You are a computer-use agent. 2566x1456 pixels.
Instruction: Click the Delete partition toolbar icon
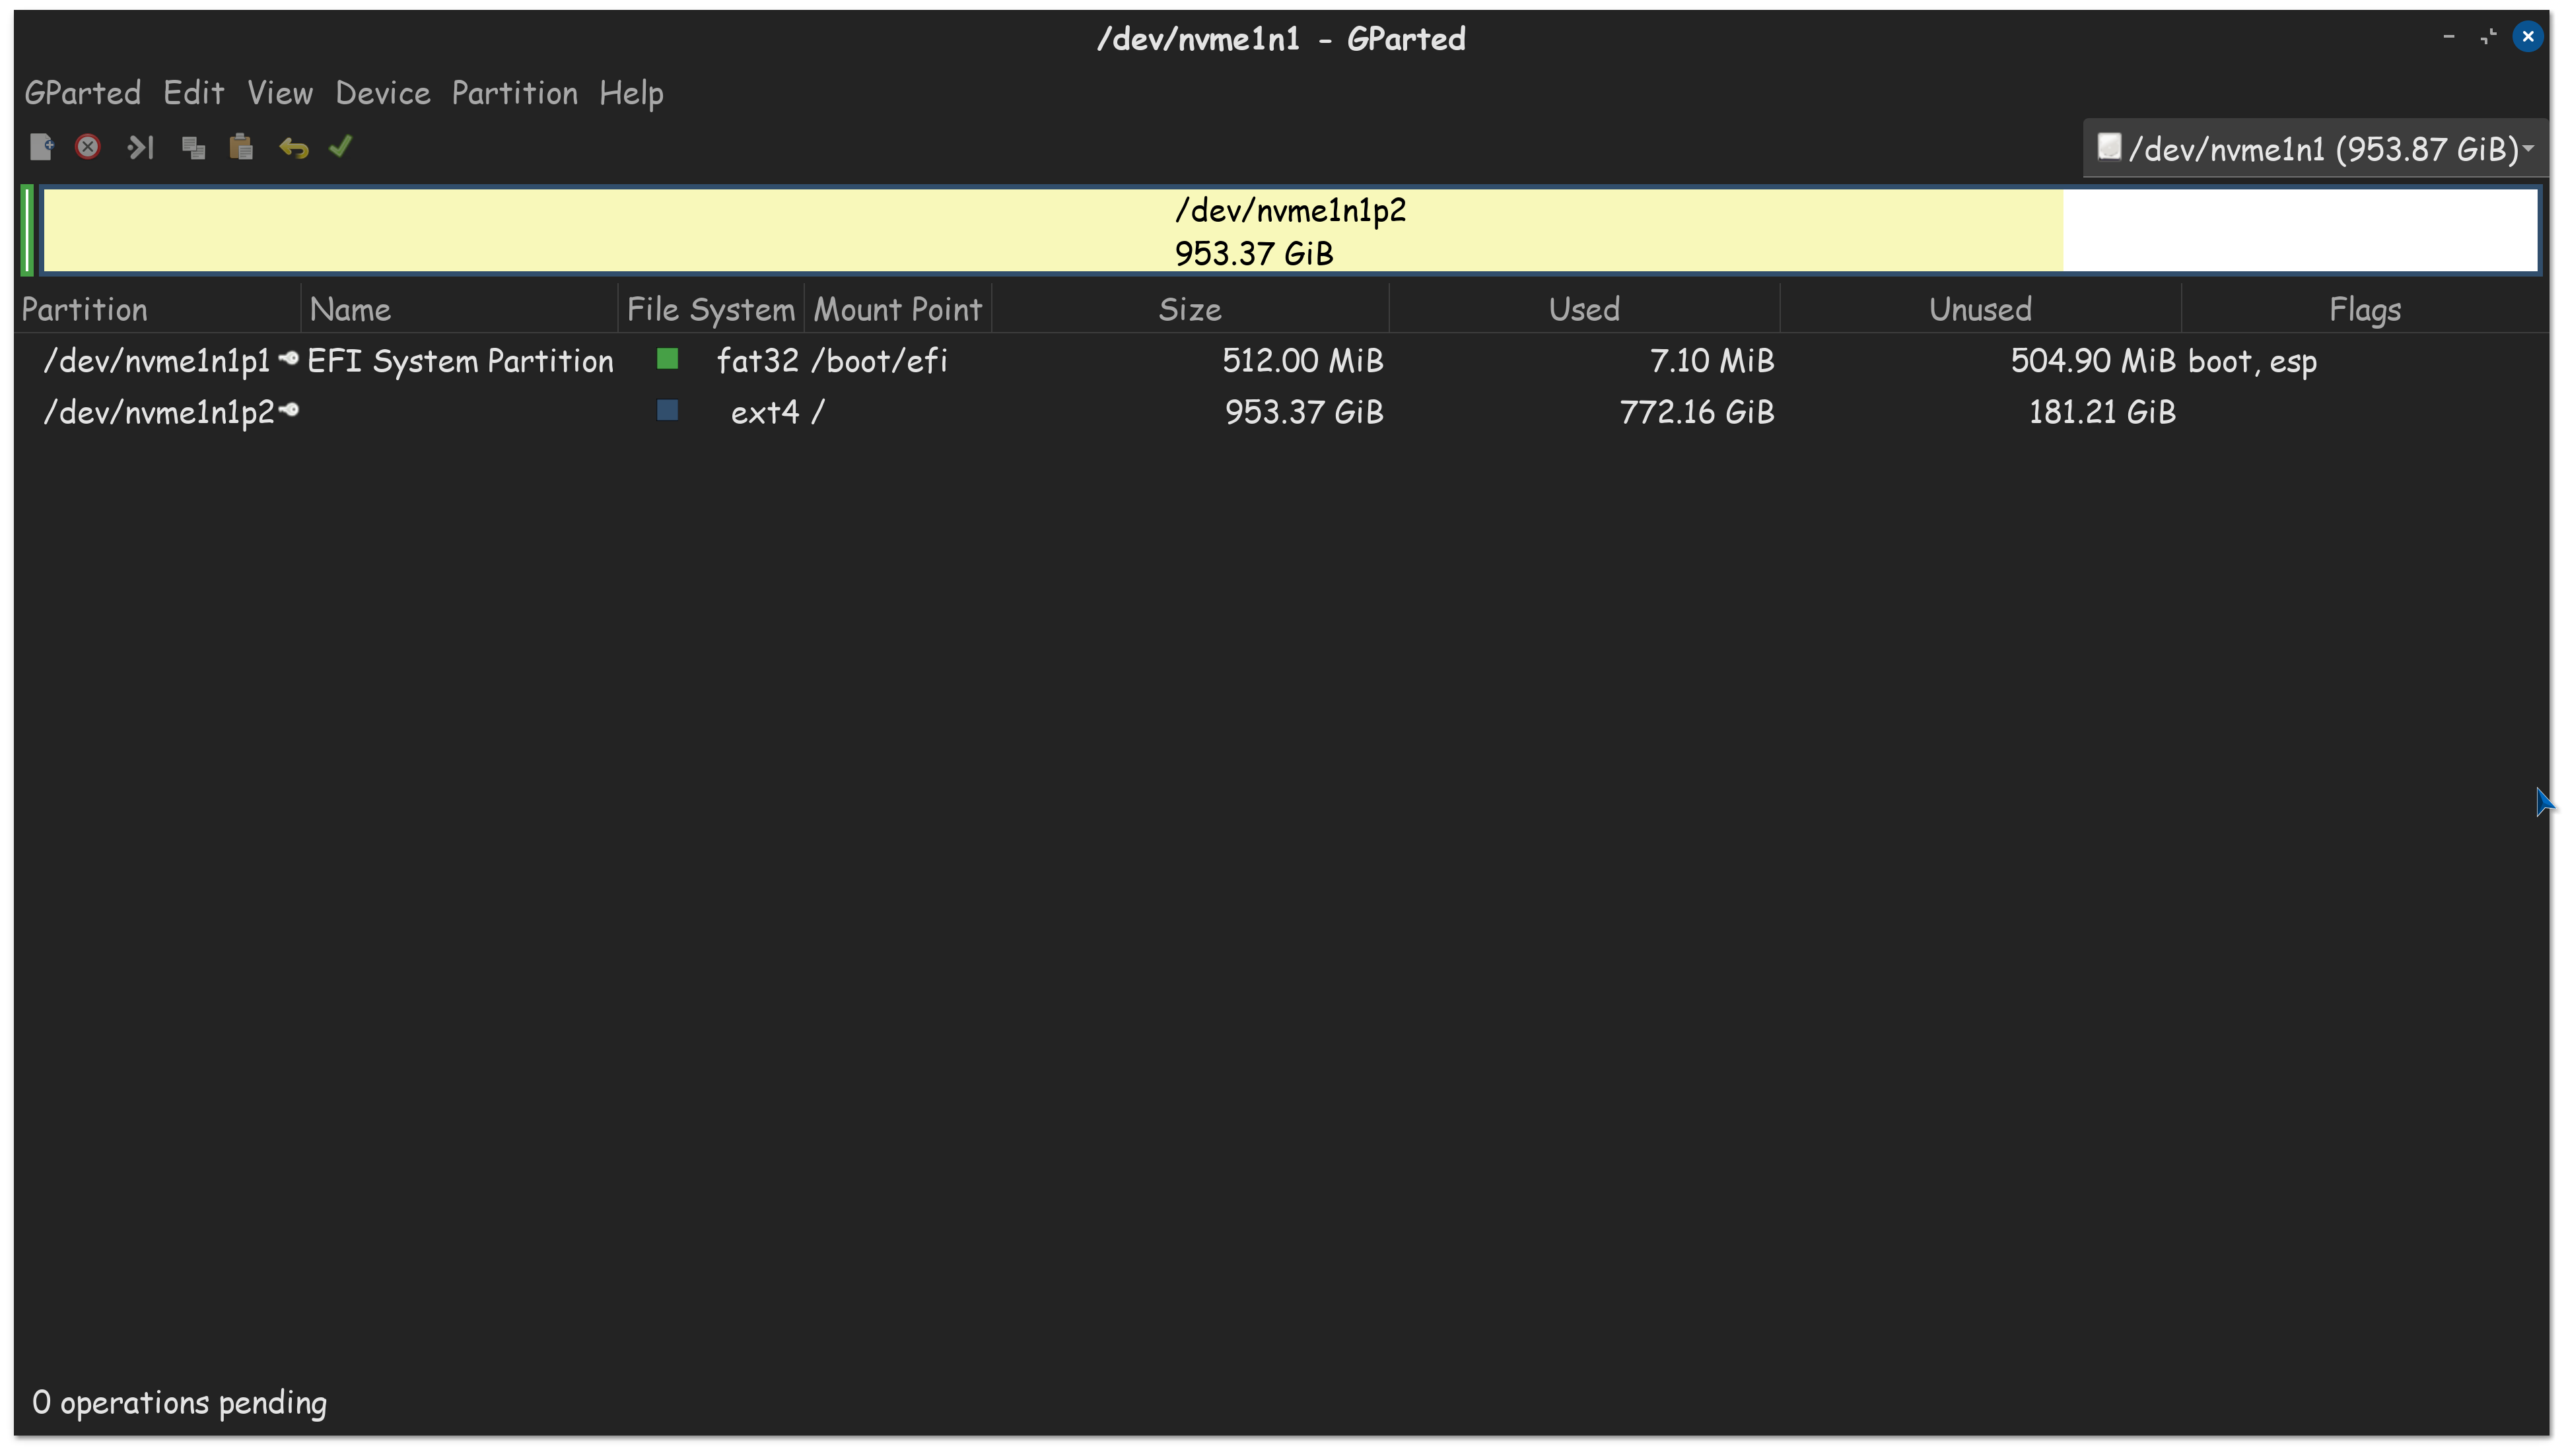tap(88, 147)
